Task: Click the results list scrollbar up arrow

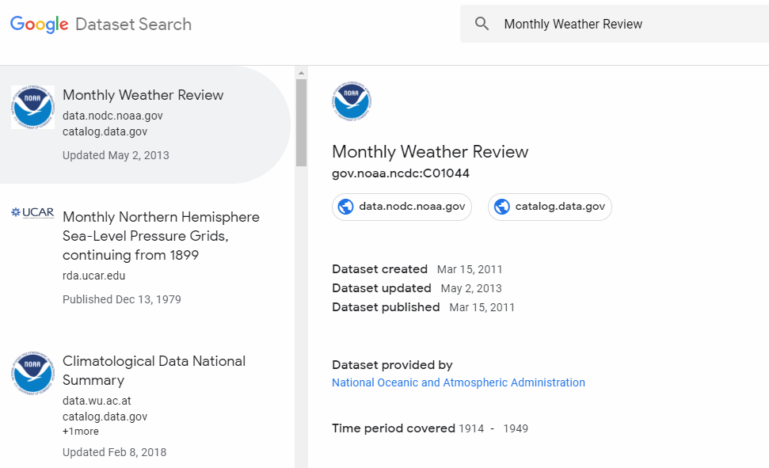Action: [x=301, y=73]
